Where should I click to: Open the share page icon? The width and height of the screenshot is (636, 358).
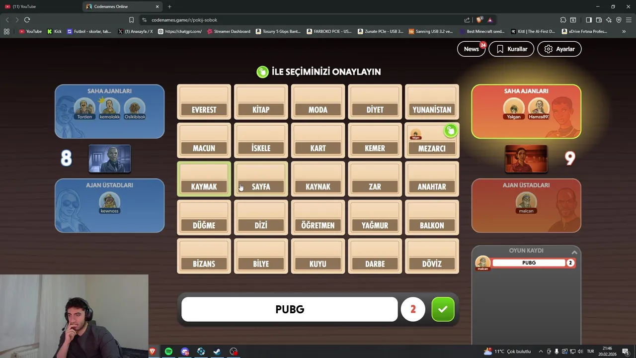pos(467,20)
